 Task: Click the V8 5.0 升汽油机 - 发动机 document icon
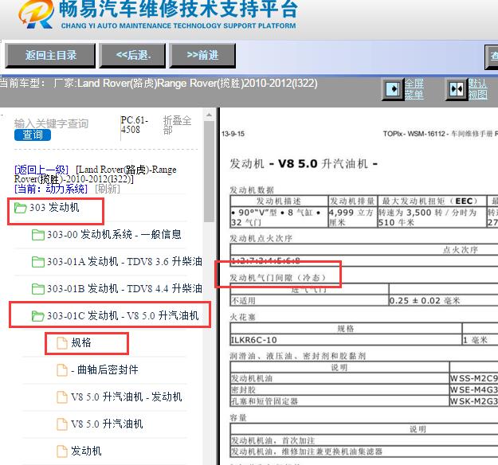[x=62, y=397]
